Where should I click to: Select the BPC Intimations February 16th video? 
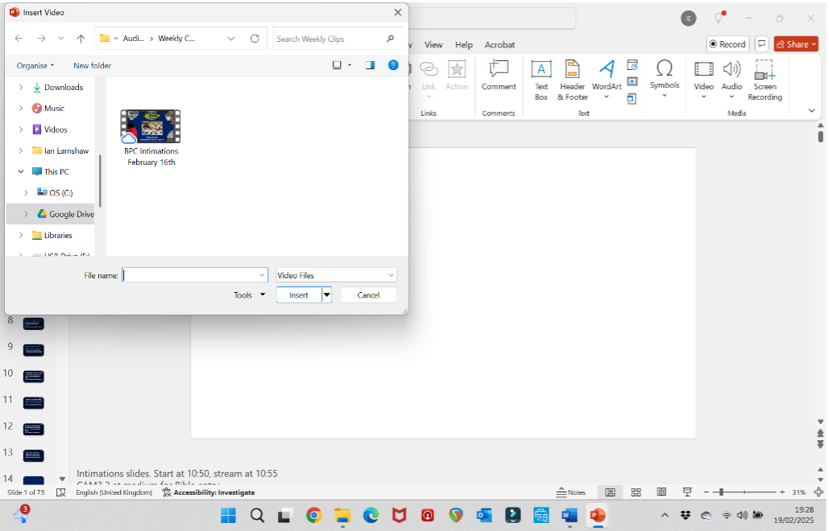[151, 138]
